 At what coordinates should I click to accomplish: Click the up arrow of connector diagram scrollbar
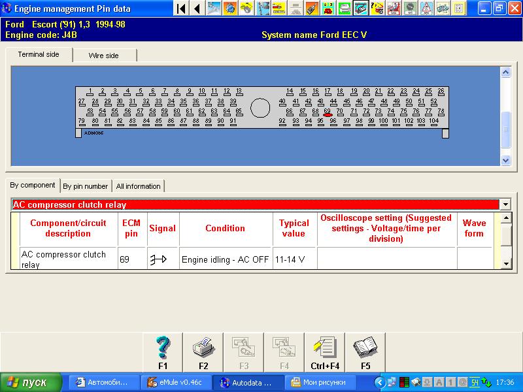pyautogui.click(x=505, y=72)
